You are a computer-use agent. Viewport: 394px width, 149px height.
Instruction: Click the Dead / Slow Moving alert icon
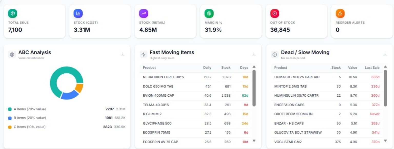click(x=275, y=54)
